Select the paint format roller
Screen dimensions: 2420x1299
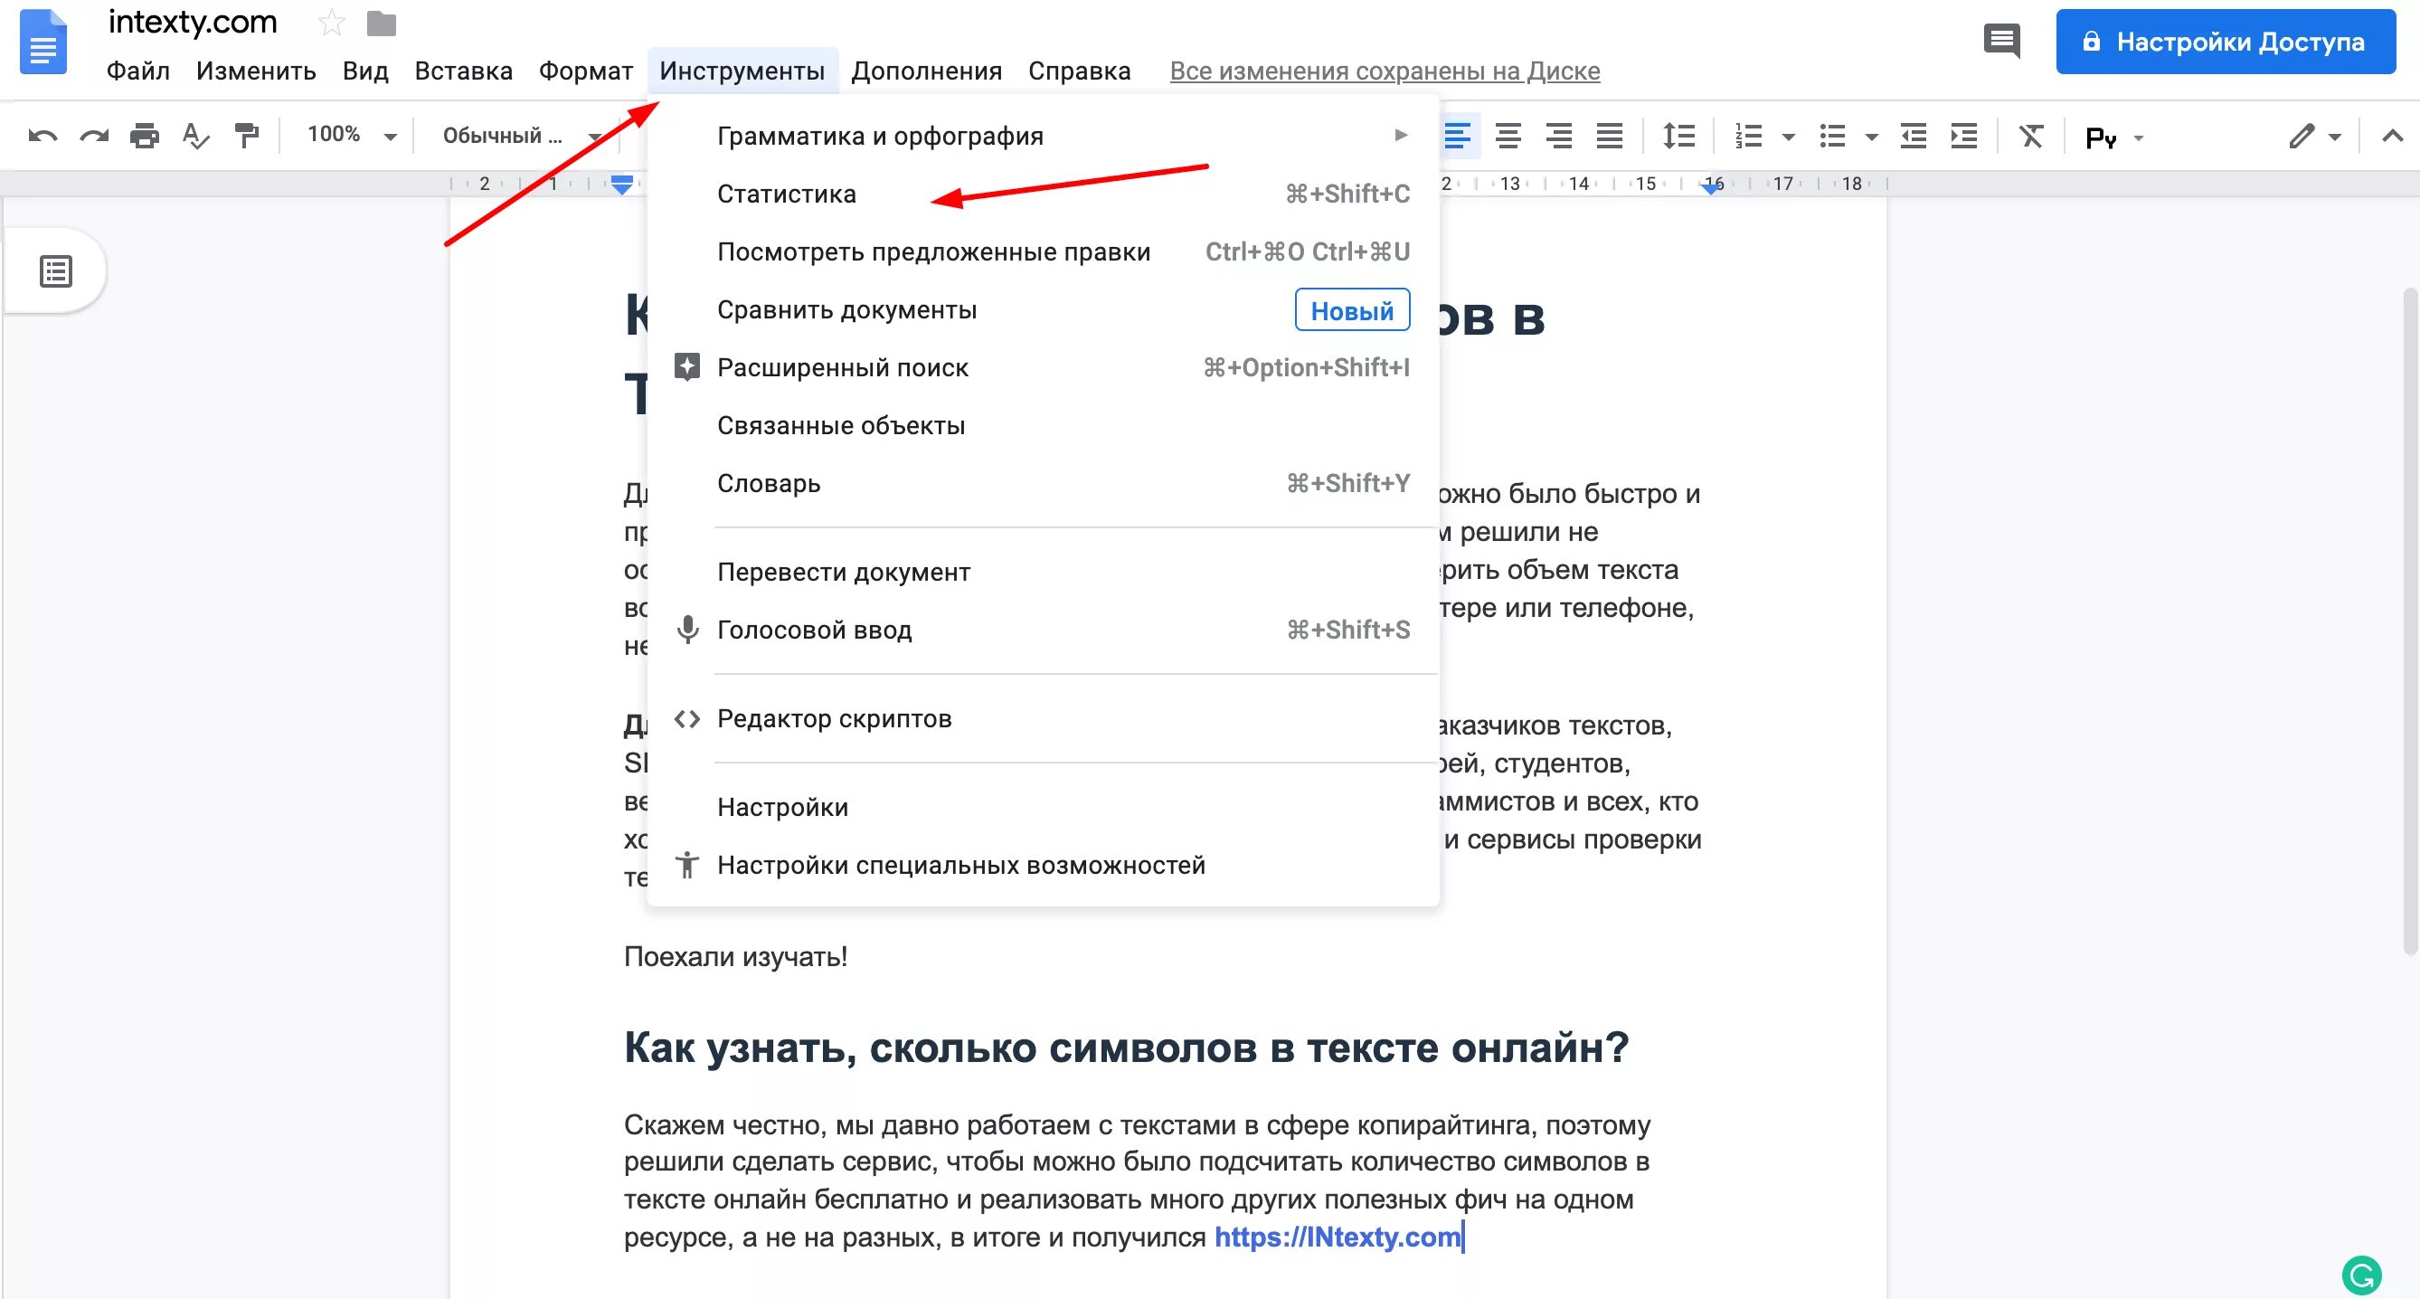pos(246,137)
